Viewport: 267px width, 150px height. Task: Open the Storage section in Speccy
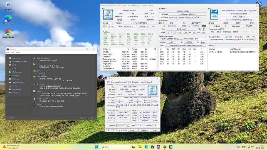point(15,79)
